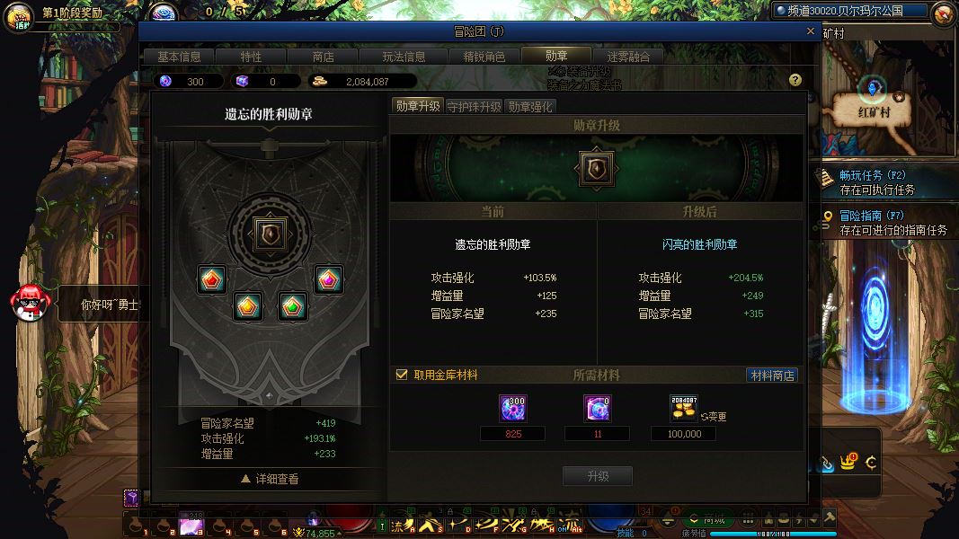The image size is (959, 539).
Task: Click the 变更 swap icon beside gold cost
Action: tap(714, 417)
